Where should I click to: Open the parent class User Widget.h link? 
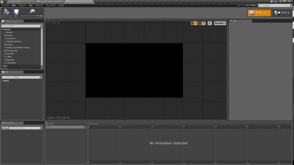click(x=251, y=5)
